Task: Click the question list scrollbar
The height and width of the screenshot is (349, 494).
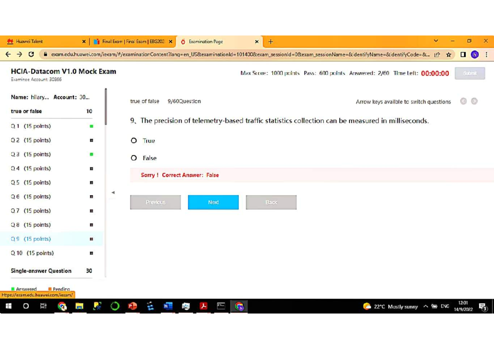Action: 106,107
